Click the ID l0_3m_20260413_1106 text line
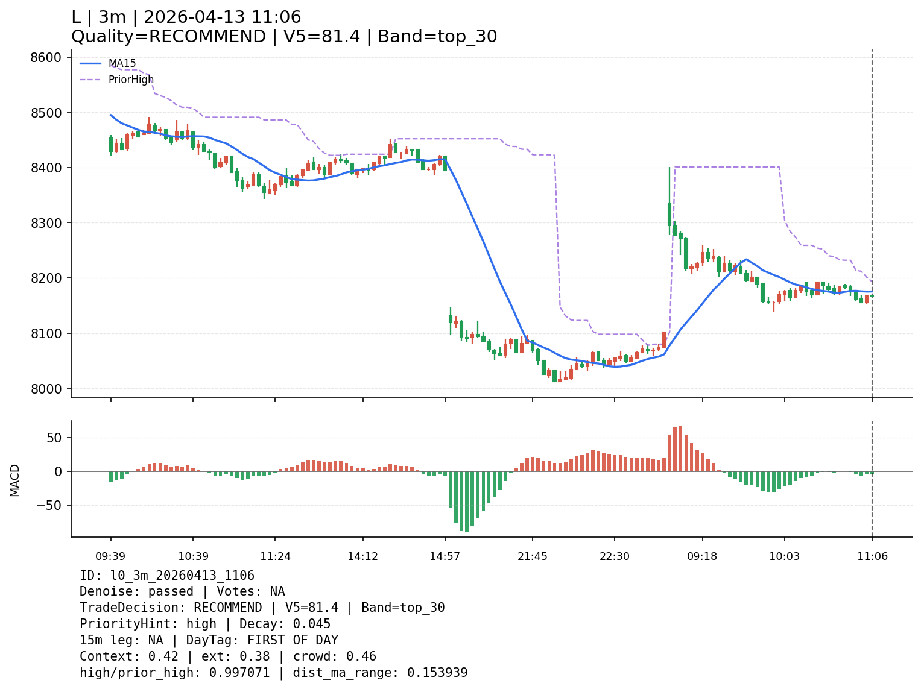This screenshot has height=689, width=921. coord(166,576)
